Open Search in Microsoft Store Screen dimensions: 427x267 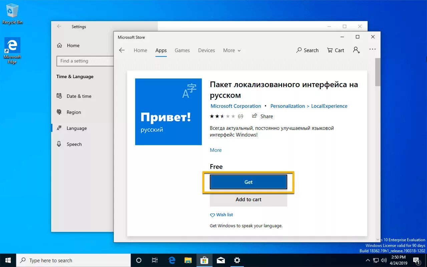[x=307, y=50]
